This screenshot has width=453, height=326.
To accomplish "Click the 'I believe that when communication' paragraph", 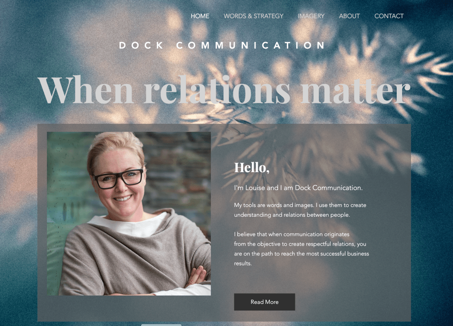I will pos(301,249).
